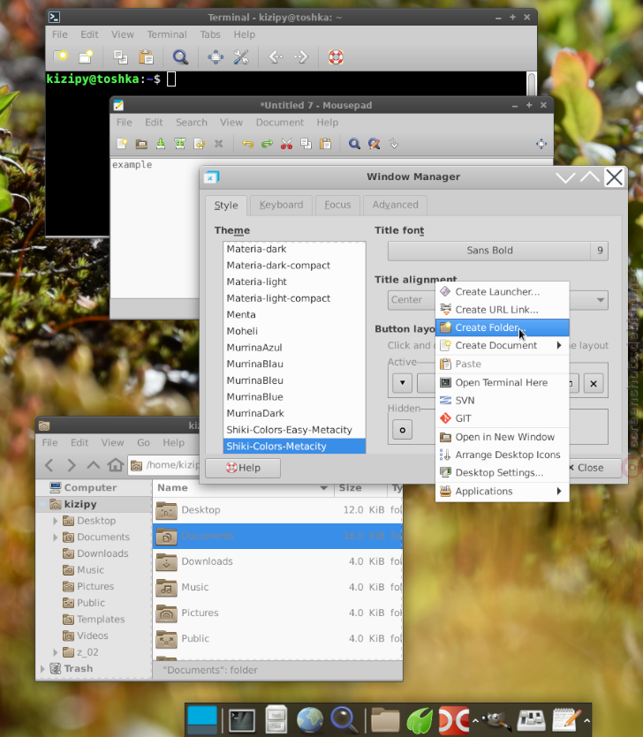This screenshot has width=643, height=737.
Task: Select the Downloads row in file list
Action: pos(277,561)
